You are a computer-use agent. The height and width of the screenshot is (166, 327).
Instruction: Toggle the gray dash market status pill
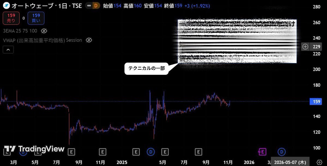(x=89, y=6)
